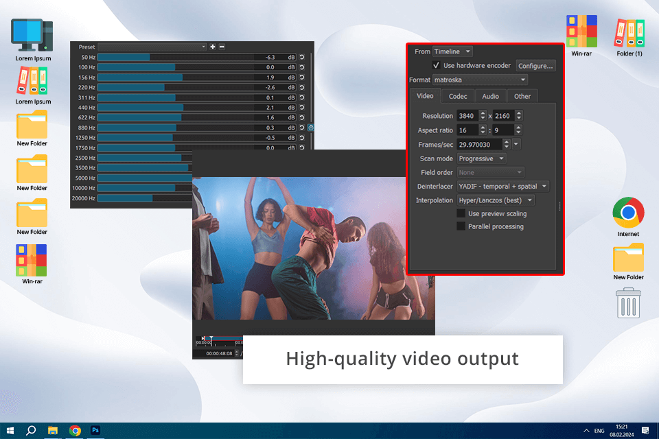Click the video preview of dancers
Image resolution: width=659 pixels, height=439 pixels.
tap(314, 248)
